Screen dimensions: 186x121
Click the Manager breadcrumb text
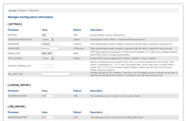[x=22, y=10]
